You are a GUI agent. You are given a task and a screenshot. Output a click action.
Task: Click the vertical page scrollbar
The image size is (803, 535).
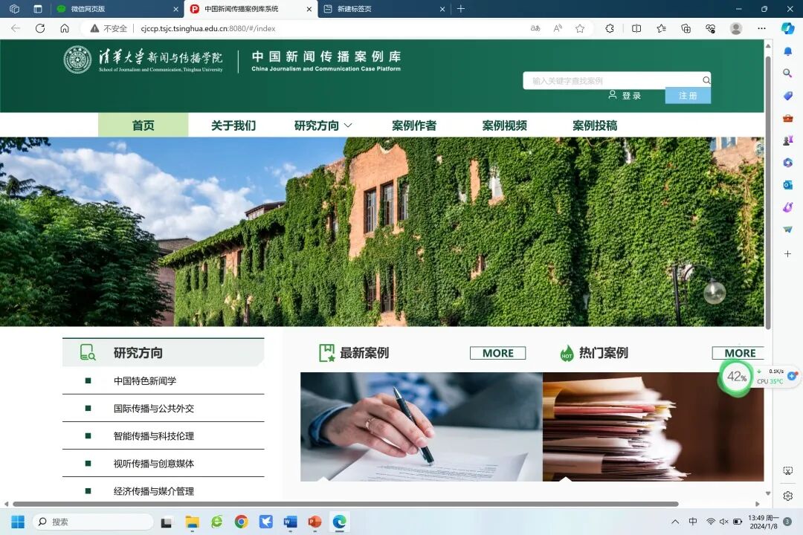point(767,192)
